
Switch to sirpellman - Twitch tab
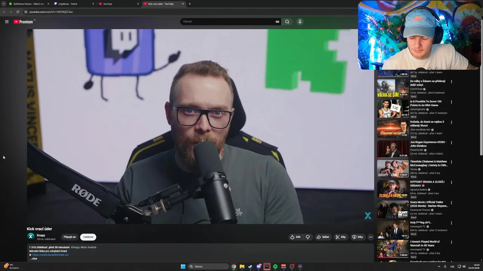[74, 4]
